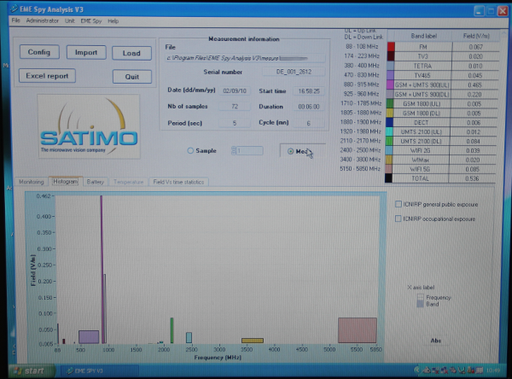Image resolution: width=512 pixels, height=379 pixels.
Task: Enable ICNIRP general public exposure checkbox
Action: [x=399, y=204]
